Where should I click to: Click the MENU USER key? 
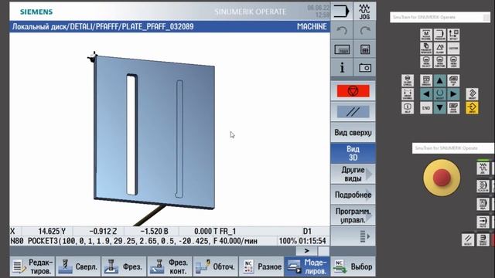[x=453, y=62]
